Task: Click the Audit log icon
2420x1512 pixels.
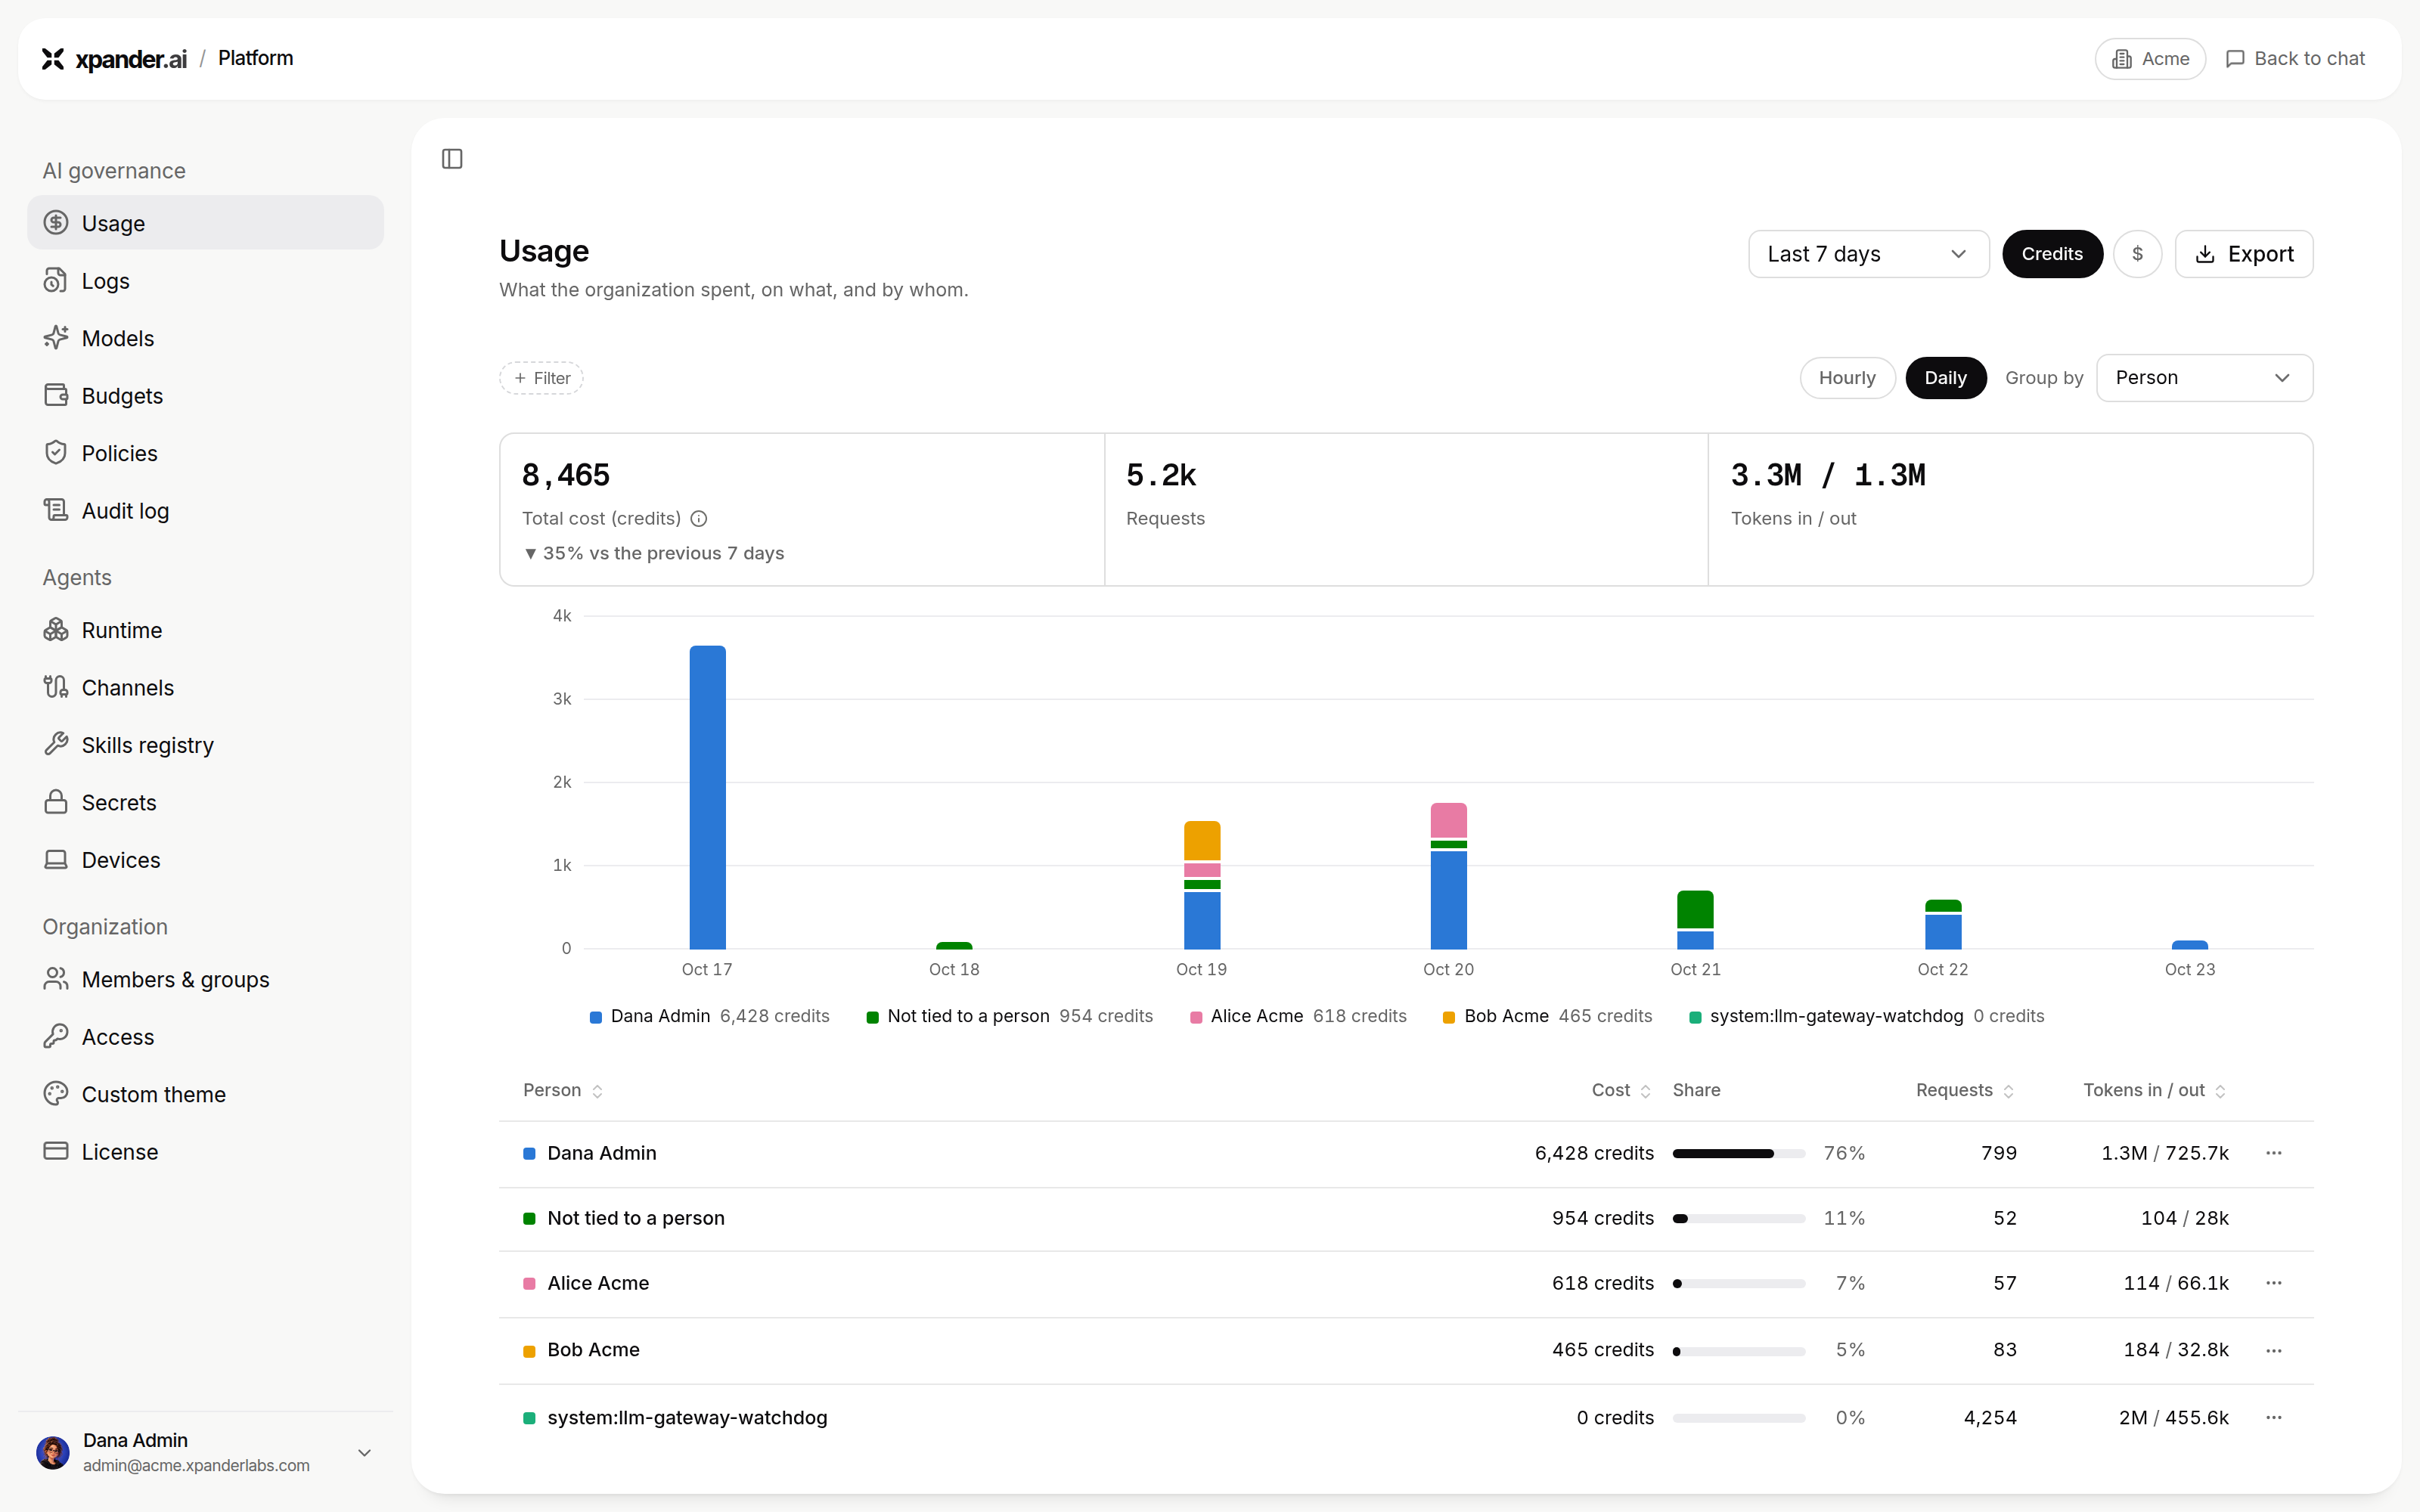Action: pos(56,510)
